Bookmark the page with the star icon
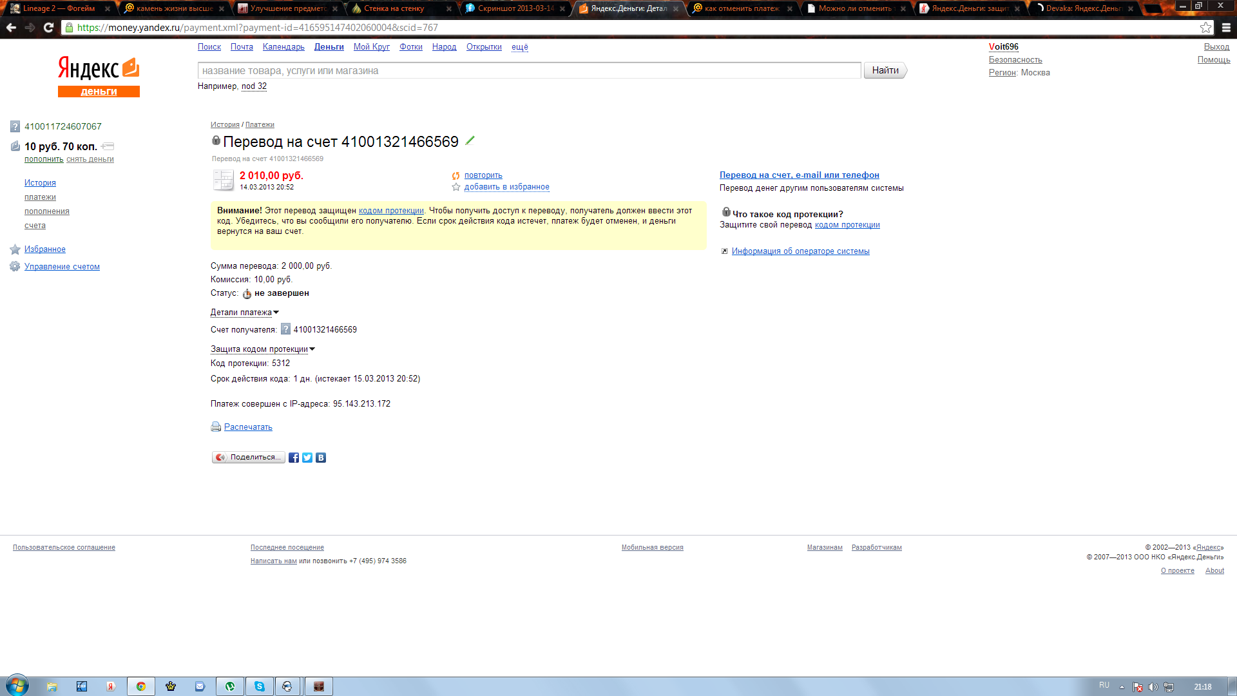The image size is (1237, 696). tap(1205, 28)
